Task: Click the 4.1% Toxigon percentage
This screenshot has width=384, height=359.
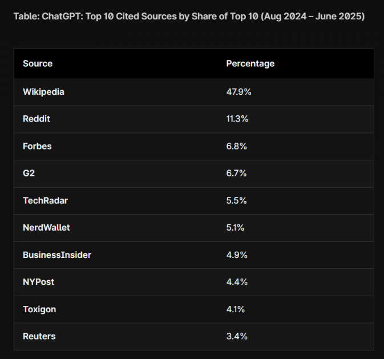Action: point(235,309)
